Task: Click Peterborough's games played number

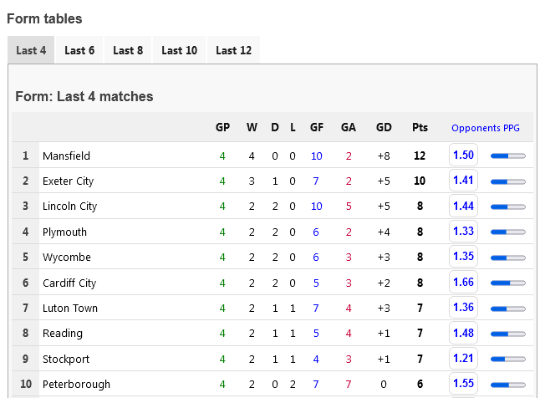Action: point(222,385)
